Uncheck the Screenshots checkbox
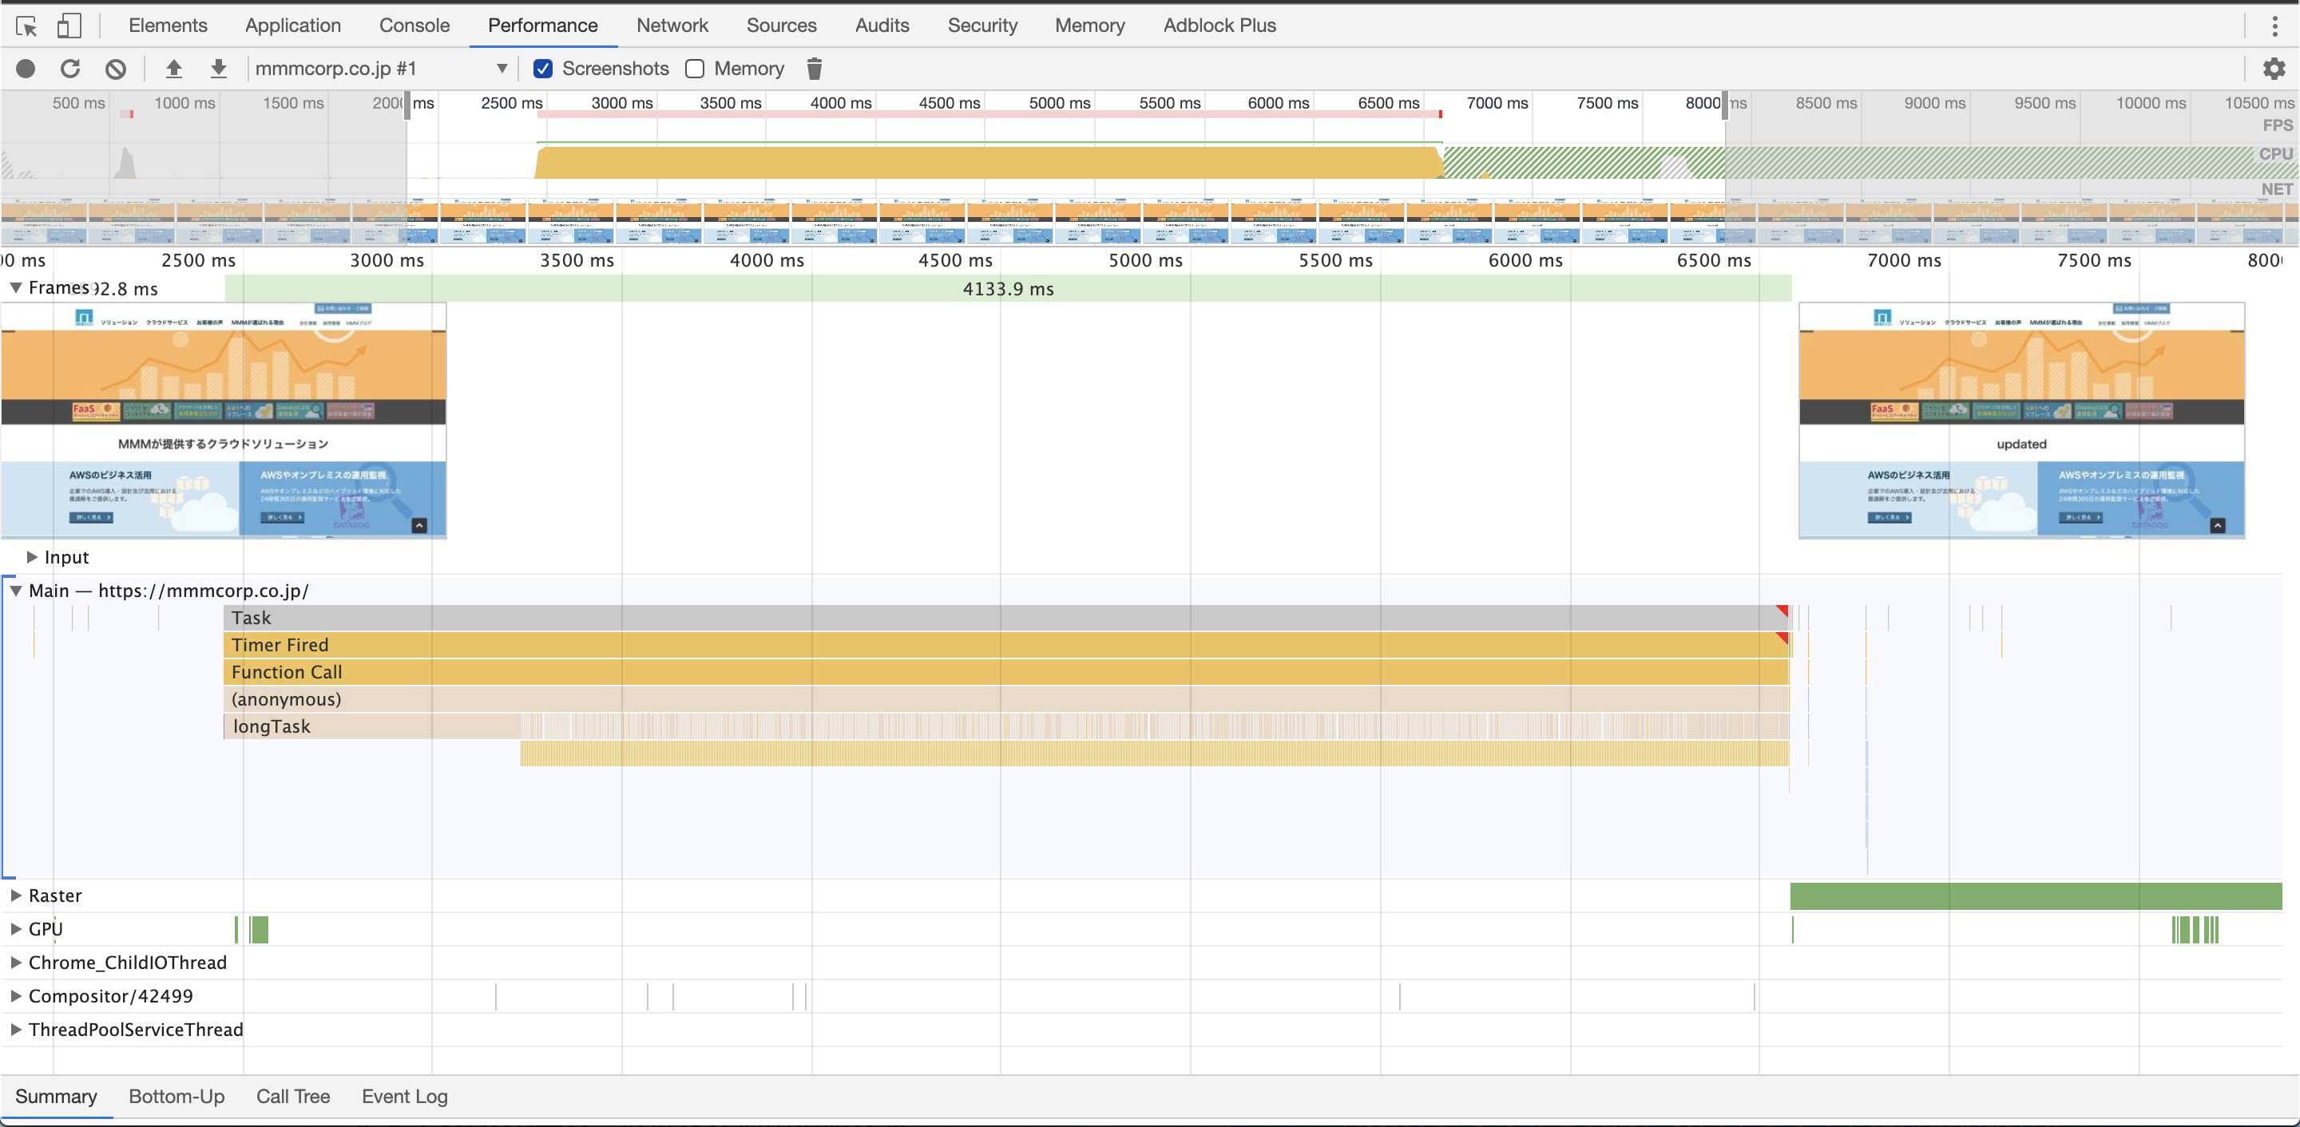 (542, 68)
